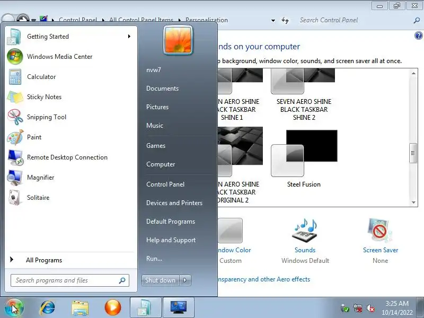
Task: Select SEVEN AERO SHINE BLACK TASKBAR SHINE 2 theme
Action: coord(304,95)
